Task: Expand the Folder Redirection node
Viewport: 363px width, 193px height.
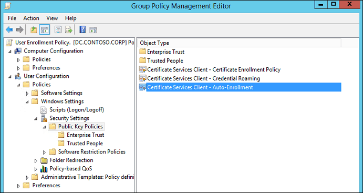Action: coord(36,160)
